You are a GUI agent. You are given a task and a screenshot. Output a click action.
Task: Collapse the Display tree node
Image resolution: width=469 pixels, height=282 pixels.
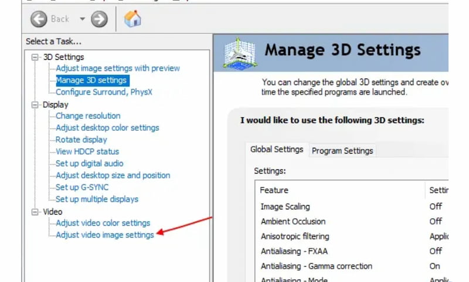(35, 105)
